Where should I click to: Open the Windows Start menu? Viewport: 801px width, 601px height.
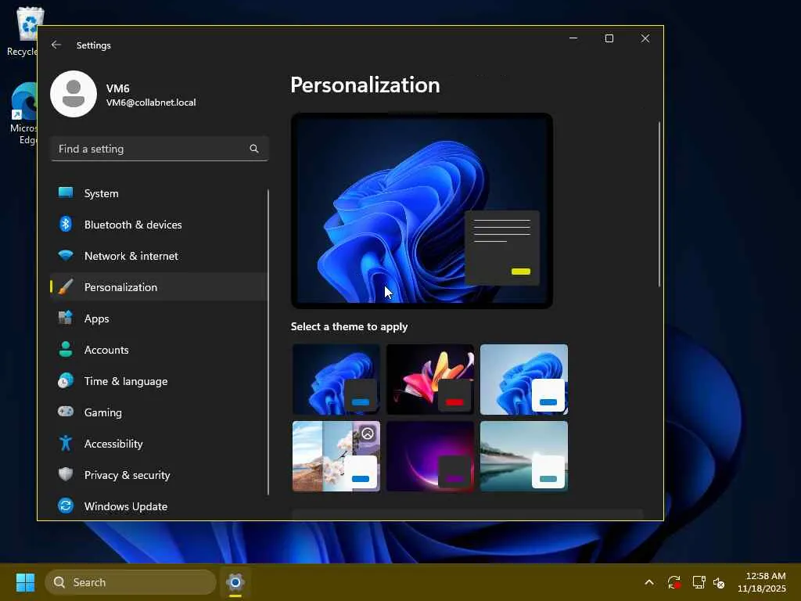25,582
